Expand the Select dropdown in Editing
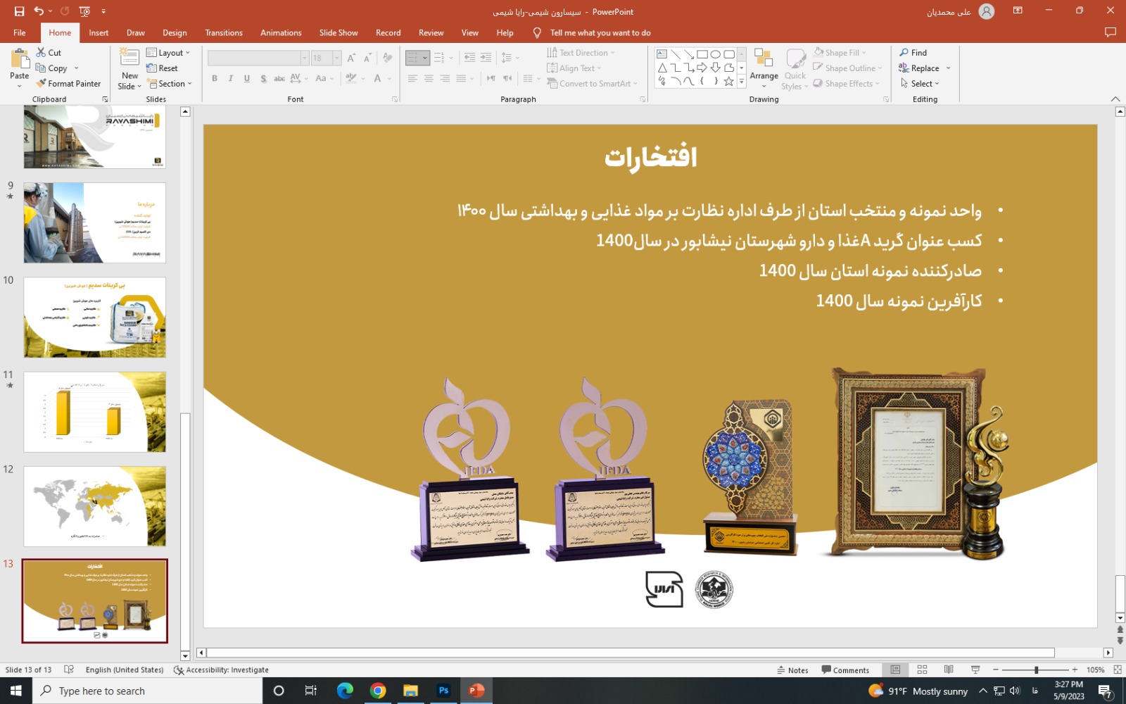This screenshot has height=704, width=1126. (x=921, y=84)
